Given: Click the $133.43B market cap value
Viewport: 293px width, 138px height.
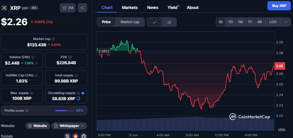Looking at the screenshot, I should click(37, 45).
